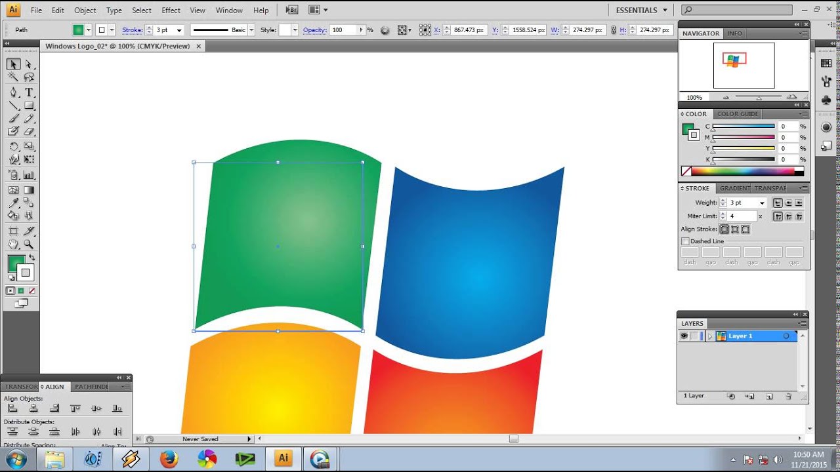Select the Selection (black arrow) tool
840x472 pixels.
(x=13, y=64)
